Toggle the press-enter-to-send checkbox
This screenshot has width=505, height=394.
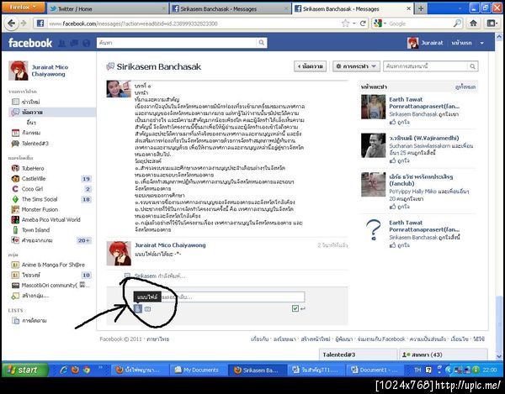295,308
